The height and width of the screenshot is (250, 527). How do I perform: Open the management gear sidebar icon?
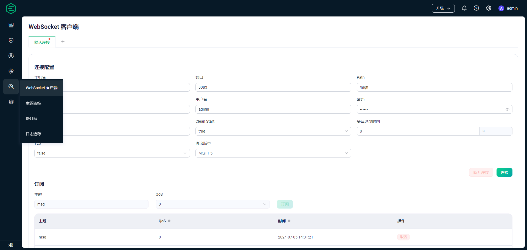coord(11,71)
